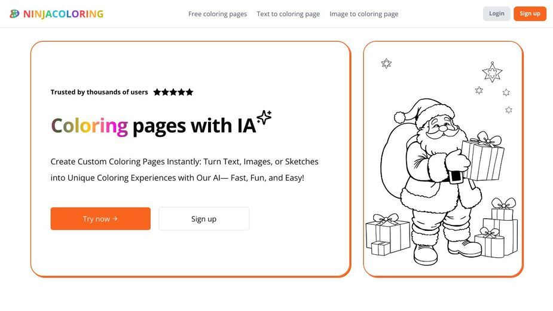Image resolution: width=553 pixels, height=311 pixels.
Task: Click the white Sign up button in the hero card
Action: 204,218
